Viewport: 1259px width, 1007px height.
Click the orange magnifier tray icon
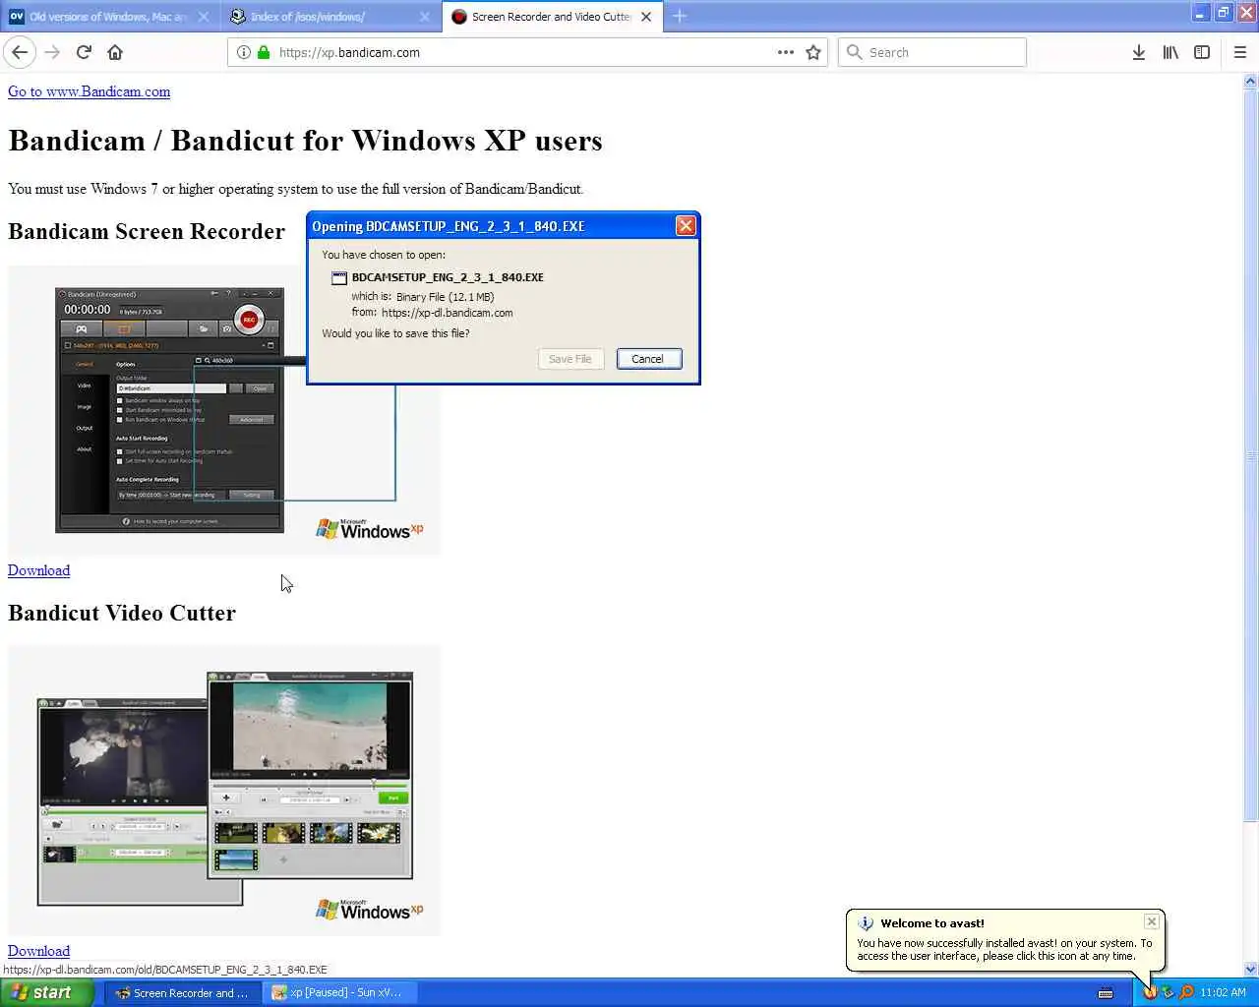tap(1186, 992)
